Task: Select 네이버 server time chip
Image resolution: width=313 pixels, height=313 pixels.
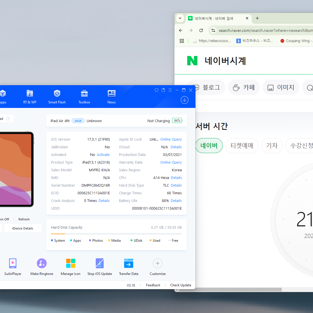Action: pyautogui.click(x=209, y=145)
